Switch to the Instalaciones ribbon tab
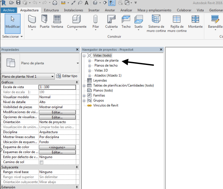Viewport: 223px width, 189px height. (74, 10)
